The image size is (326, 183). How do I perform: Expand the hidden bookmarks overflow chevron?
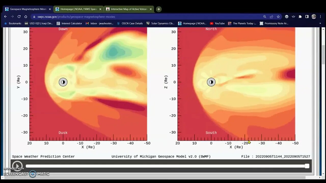(320, 23)
